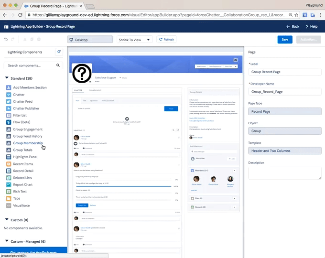
Task: Collapse the Custom - Managed (6) section
Action: (7, 241)
